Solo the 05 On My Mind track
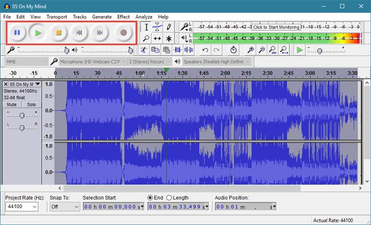 [x=31, y=105]
